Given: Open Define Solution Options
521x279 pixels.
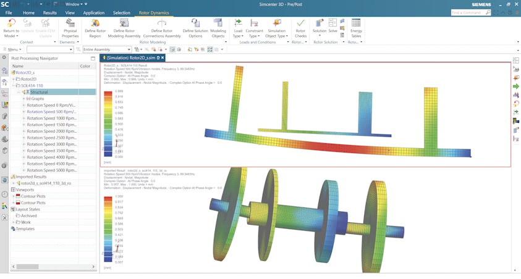Looking at the screenshot, I should click(195, 28).
